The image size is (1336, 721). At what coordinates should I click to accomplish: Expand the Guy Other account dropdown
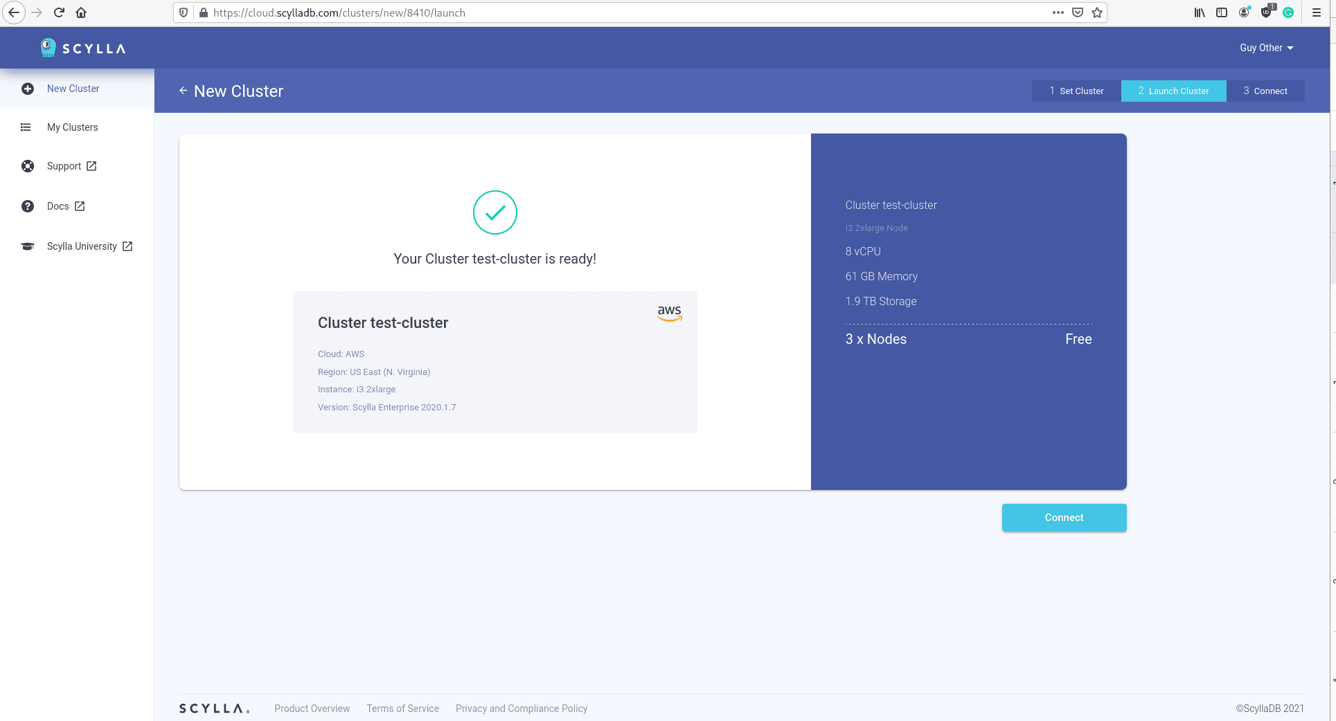coord(1266,48)
